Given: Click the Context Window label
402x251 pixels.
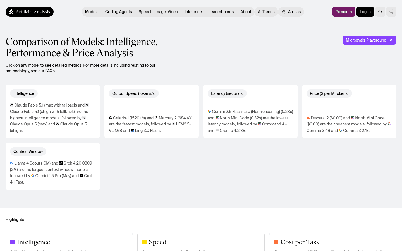Looking at the screenshot, I should pyautogui.click(x=28, y=151).
